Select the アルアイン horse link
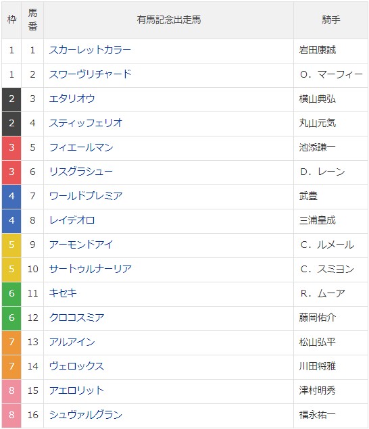Viewport: 369px width, 429px height. pos(72,343)
